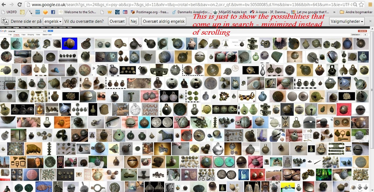The width and height of the screenshot is (374, 192).
Task: Click the Oversæt aldrig engelsk button
Action: pos(164,21)
